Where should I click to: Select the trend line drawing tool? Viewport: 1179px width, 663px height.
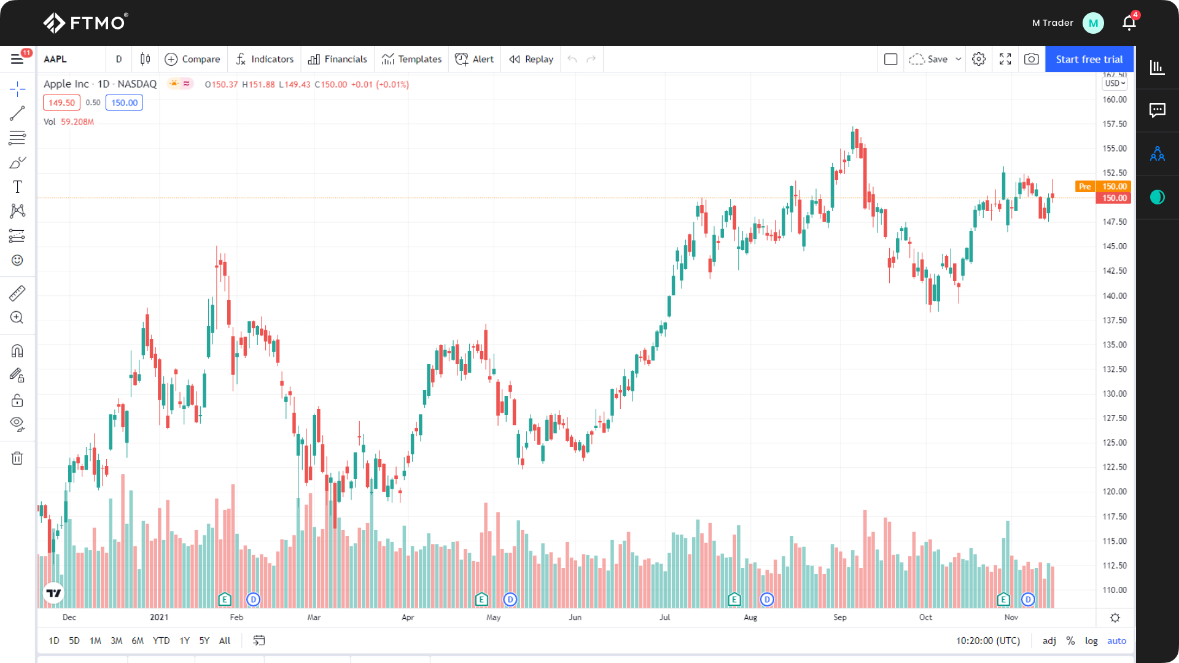(x=17, y=114)
